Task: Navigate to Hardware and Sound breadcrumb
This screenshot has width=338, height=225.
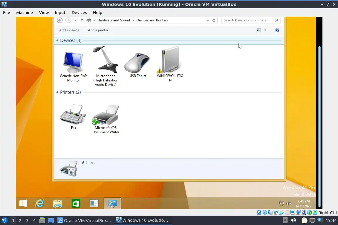Action: [114, 20]
